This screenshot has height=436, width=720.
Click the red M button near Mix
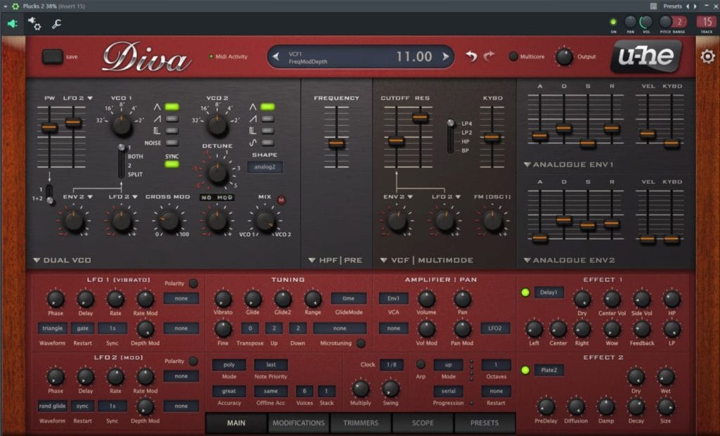coord(281,199)
